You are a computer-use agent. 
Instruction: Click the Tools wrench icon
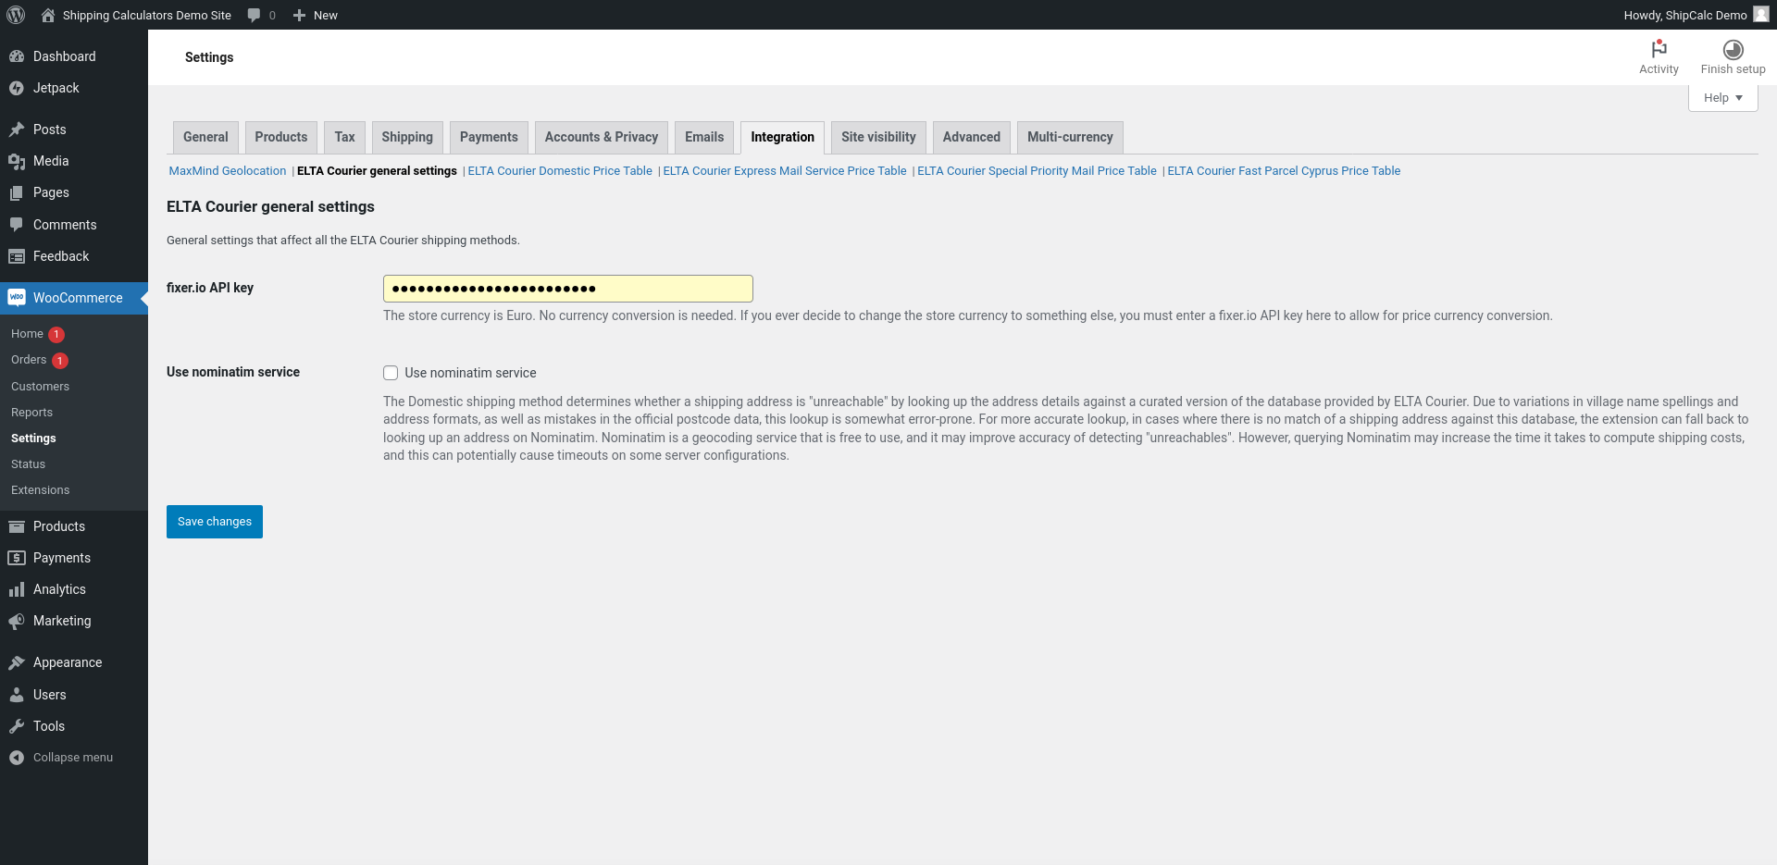point(16,726)
